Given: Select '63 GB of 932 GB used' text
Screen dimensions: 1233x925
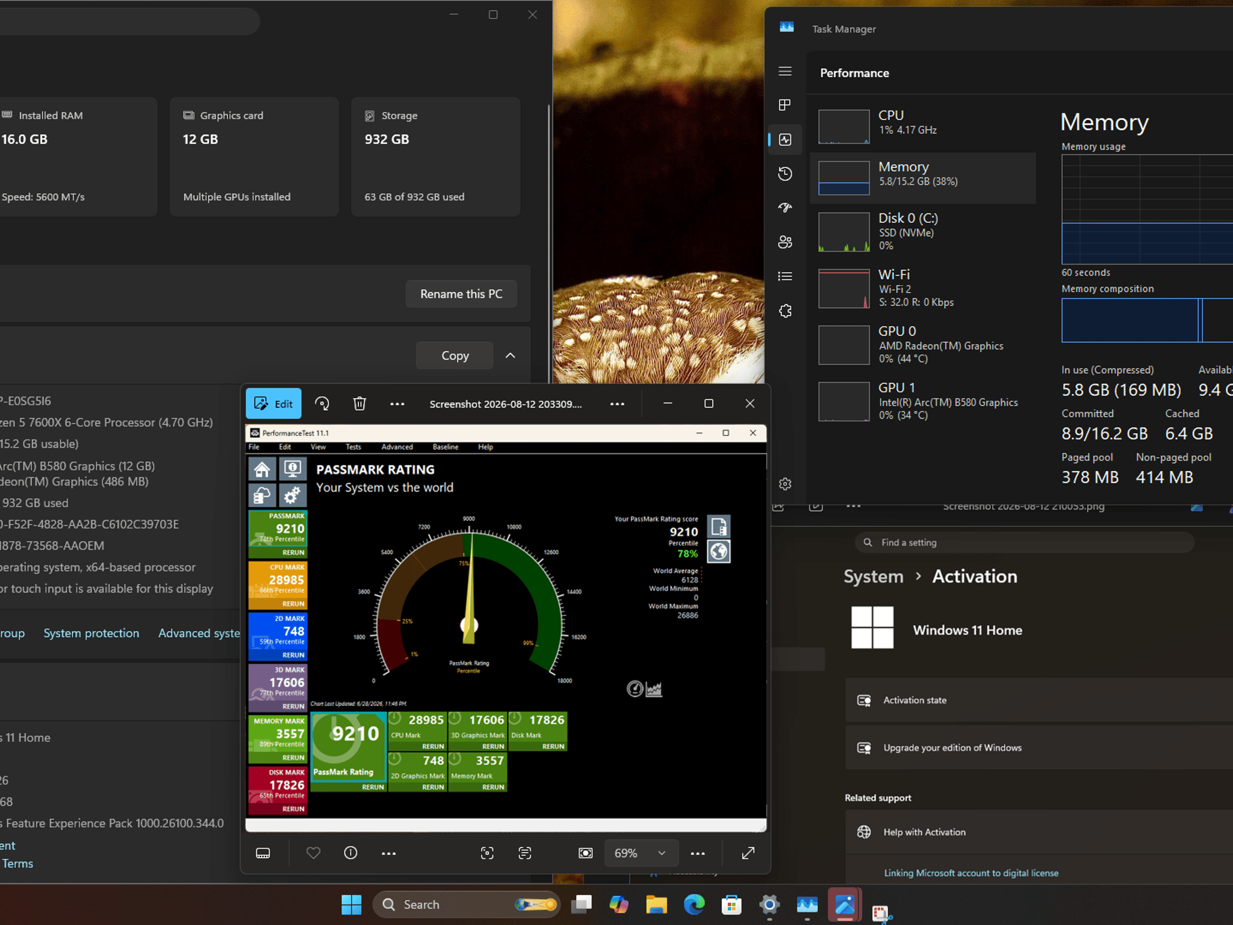Looking at the screenshot, I should tap(414, 197).
